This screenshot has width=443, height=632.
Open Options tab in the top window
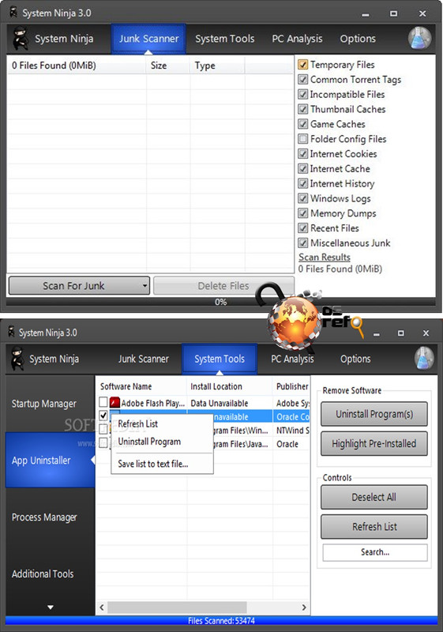[358, 39]
